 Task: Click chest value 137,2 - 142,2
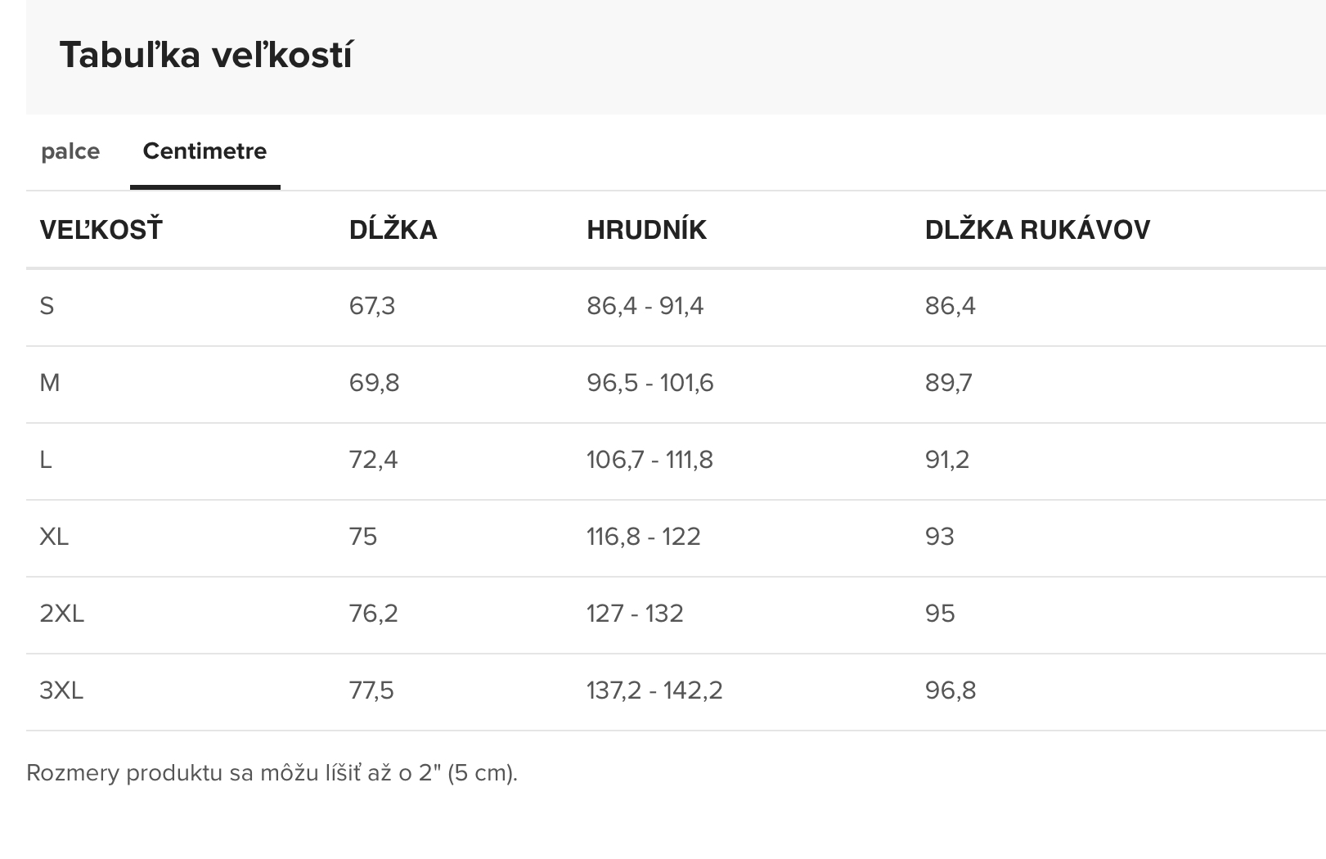click(654, 690)
